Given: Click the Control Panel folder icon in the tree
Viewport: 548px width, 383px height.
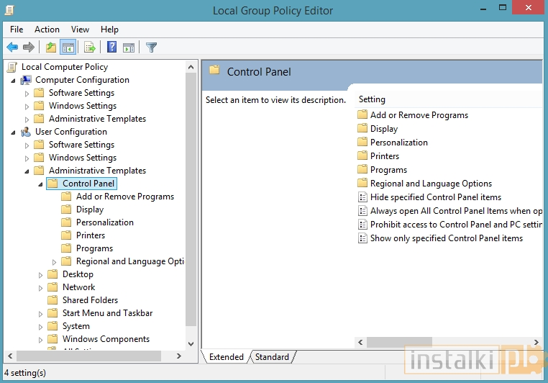Looking at the screenshot, I should tap(52, 184).
